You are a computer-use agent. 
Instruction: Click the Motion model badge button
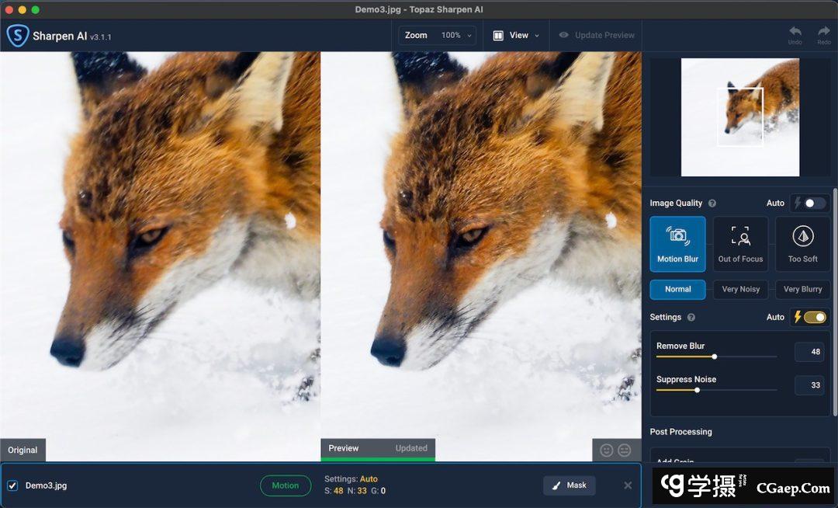pyautogui.click(x=285, y=485)
